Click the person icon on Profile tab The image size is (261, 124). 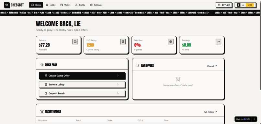coord(76,5)
